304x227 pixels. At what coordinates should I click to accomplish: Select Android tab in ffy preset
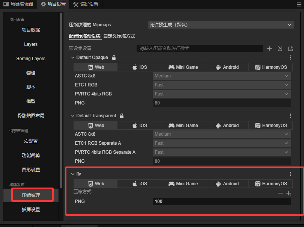tap(227, 184)
